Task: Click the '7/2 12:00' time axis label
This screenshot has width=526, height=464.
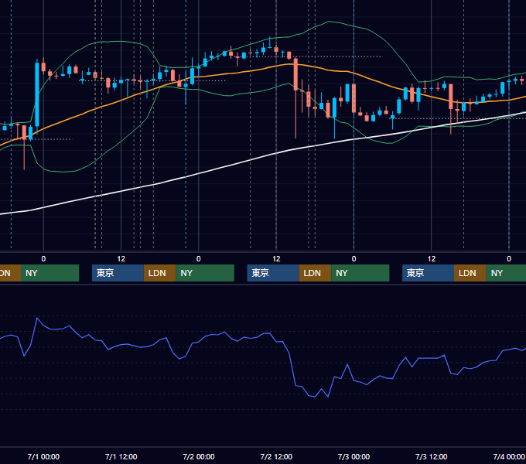Action: 276,456
